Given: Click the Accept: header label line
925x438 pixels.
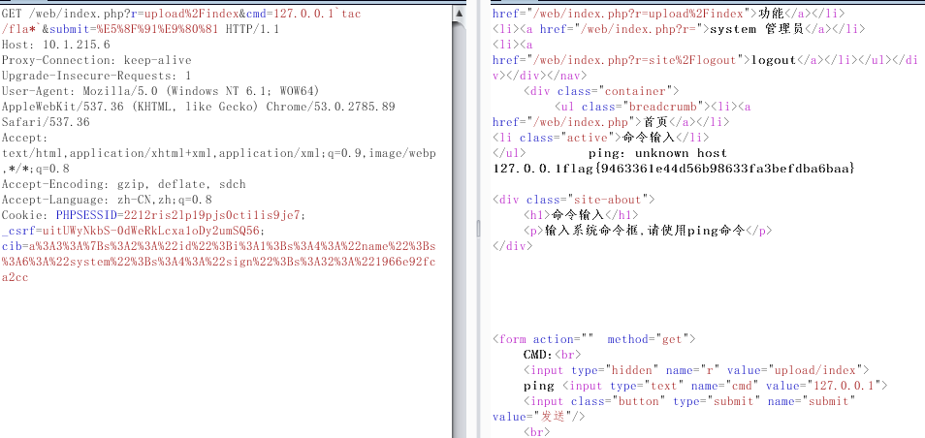Looking at the screenshot, I should 25,138.
